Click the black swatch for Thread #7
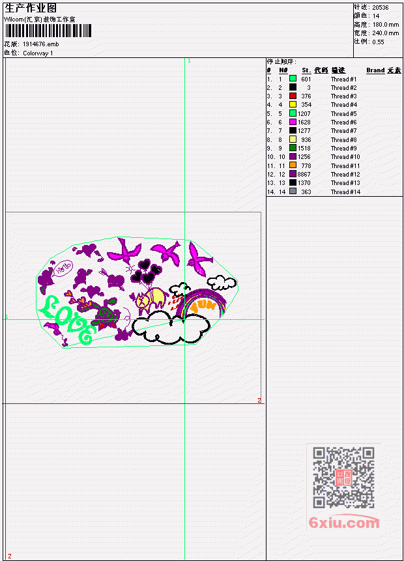 pyautogui.click(x=293, y=130)
